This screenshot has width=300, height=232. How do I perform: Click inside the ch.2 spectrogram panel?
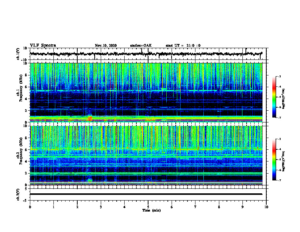coord(146,155)
